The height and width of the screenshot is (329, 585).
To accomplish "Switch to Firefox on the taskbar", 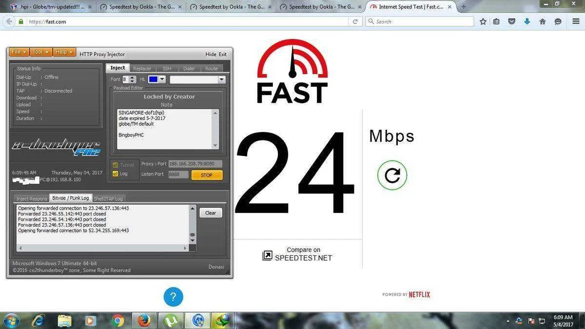I will pyautogui.click(x=144, y=321).
